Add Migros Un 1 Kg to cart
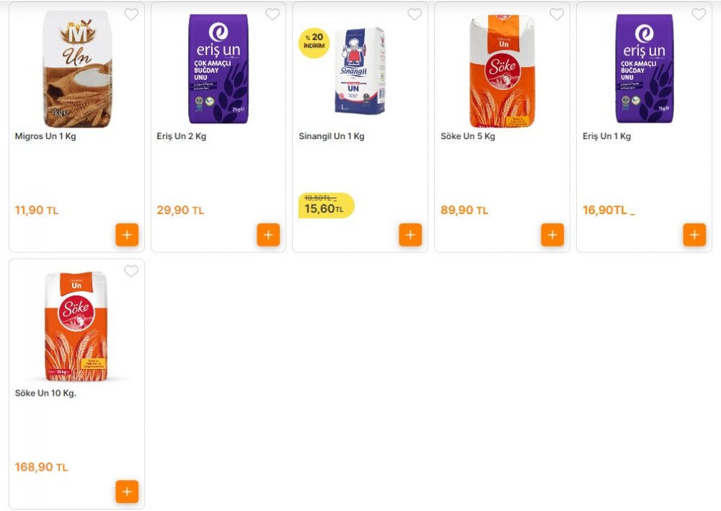This screenshot has width=721, height=511. click(x=127, y=235)
